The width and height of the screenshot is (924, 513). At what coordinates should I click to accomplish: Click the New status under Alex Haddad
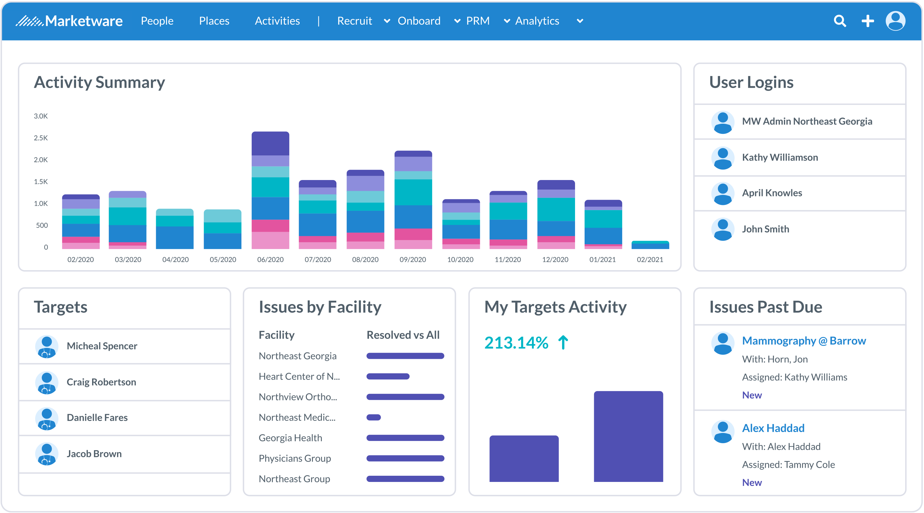tap(752, 482)
